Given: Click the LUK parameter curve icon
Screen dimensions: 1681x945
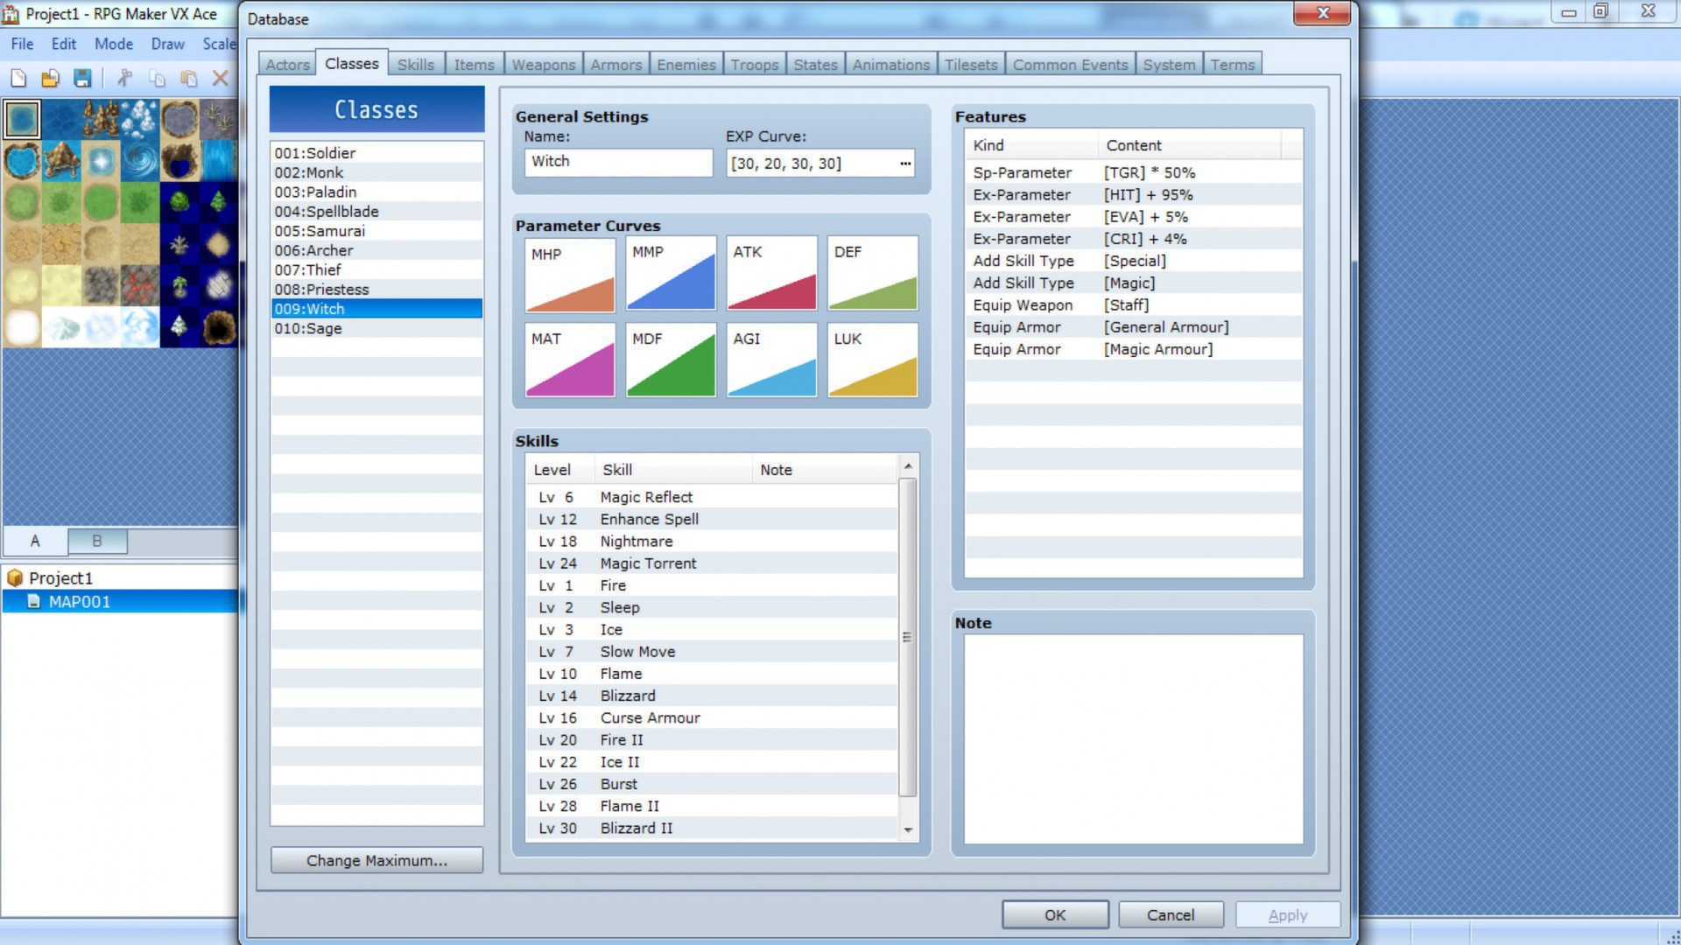Looking at the screenshot, I should (870, 359).
